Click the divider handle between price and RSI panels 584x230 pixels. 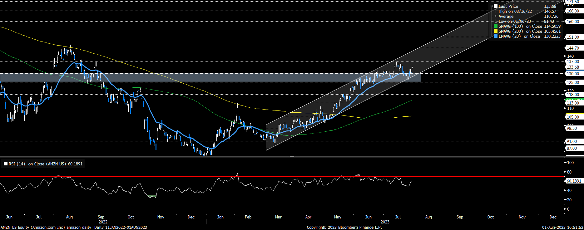click(x=292, y=157)
